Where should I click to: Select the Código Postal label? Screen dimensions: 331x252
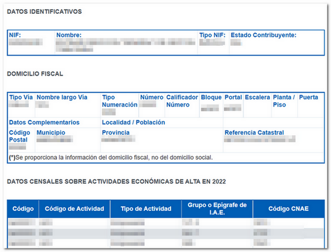pyautogui.click(x=20, y=136)
